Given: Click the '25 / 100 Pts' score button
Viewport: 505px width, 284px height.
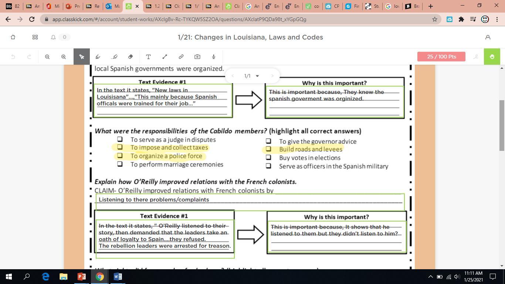Looking at the screenshot, I should click(x=441, y=57).
